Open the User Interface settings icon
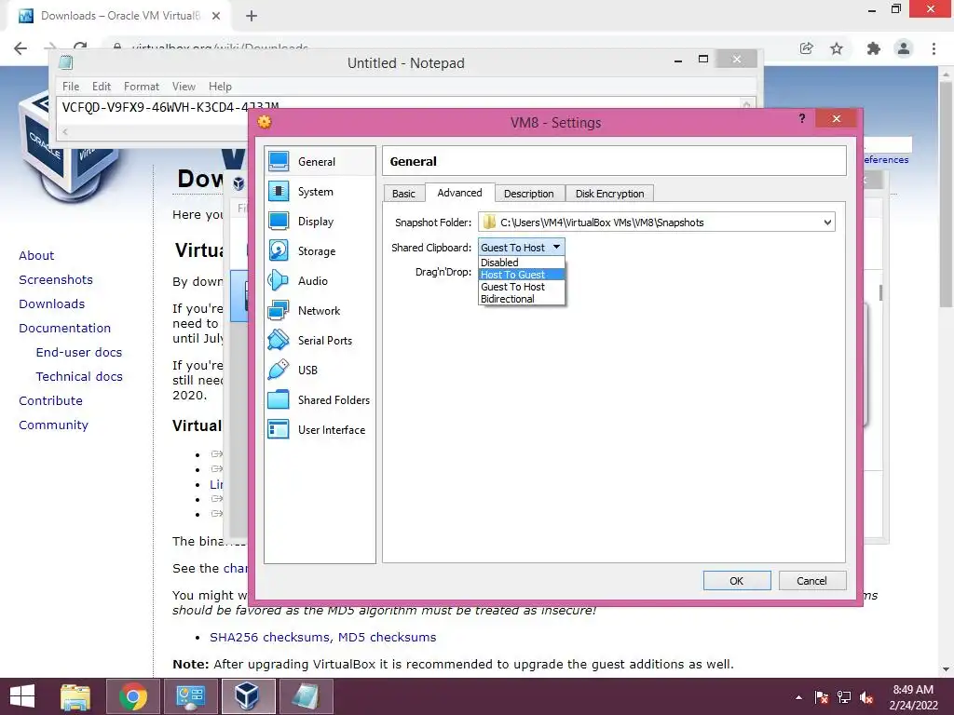 coord(279,430)
